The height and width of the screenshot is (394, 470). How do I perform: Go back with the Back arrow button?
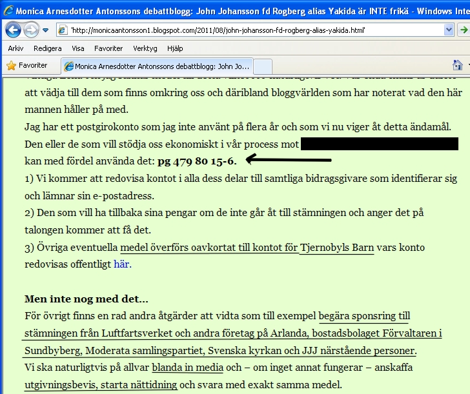13,30
